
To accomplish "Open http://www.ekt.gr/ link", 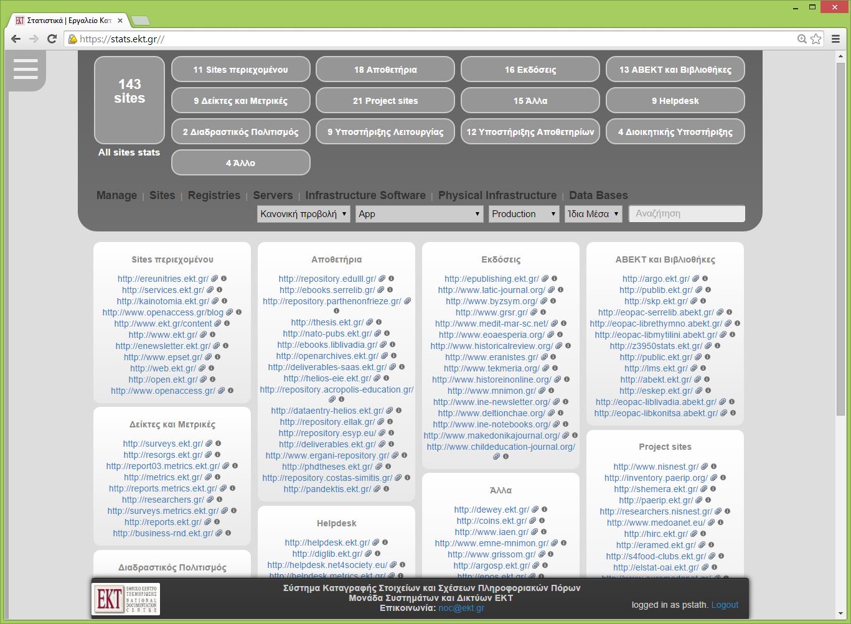I will pos(162,335).
